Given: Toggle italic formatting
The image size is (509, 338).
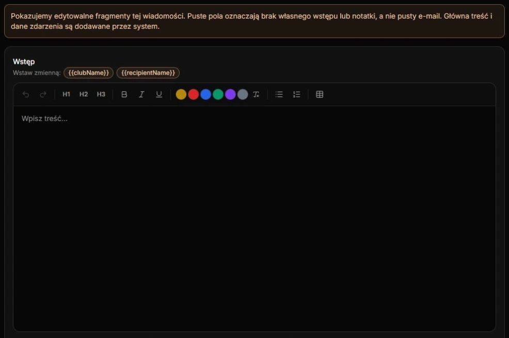Looking at the screenshot, I should tap(141, 94).
